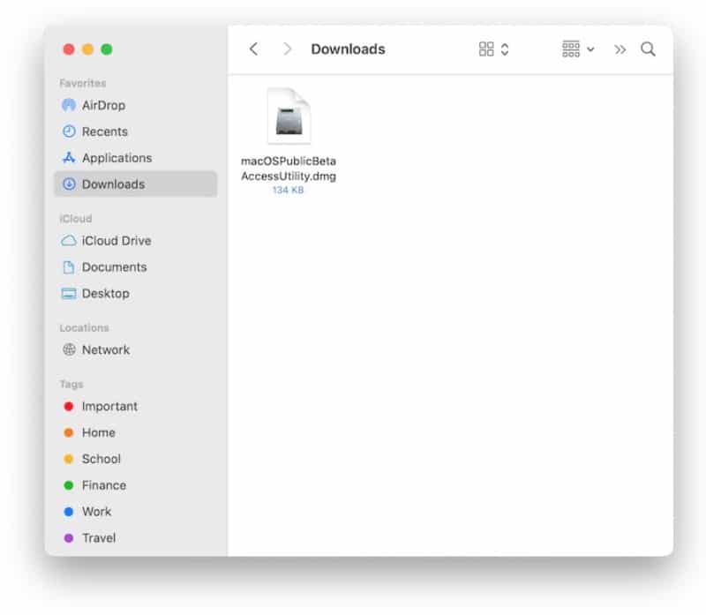706x615 pixels.
Task: Select the Favorites section header
Action: (82, 83)
